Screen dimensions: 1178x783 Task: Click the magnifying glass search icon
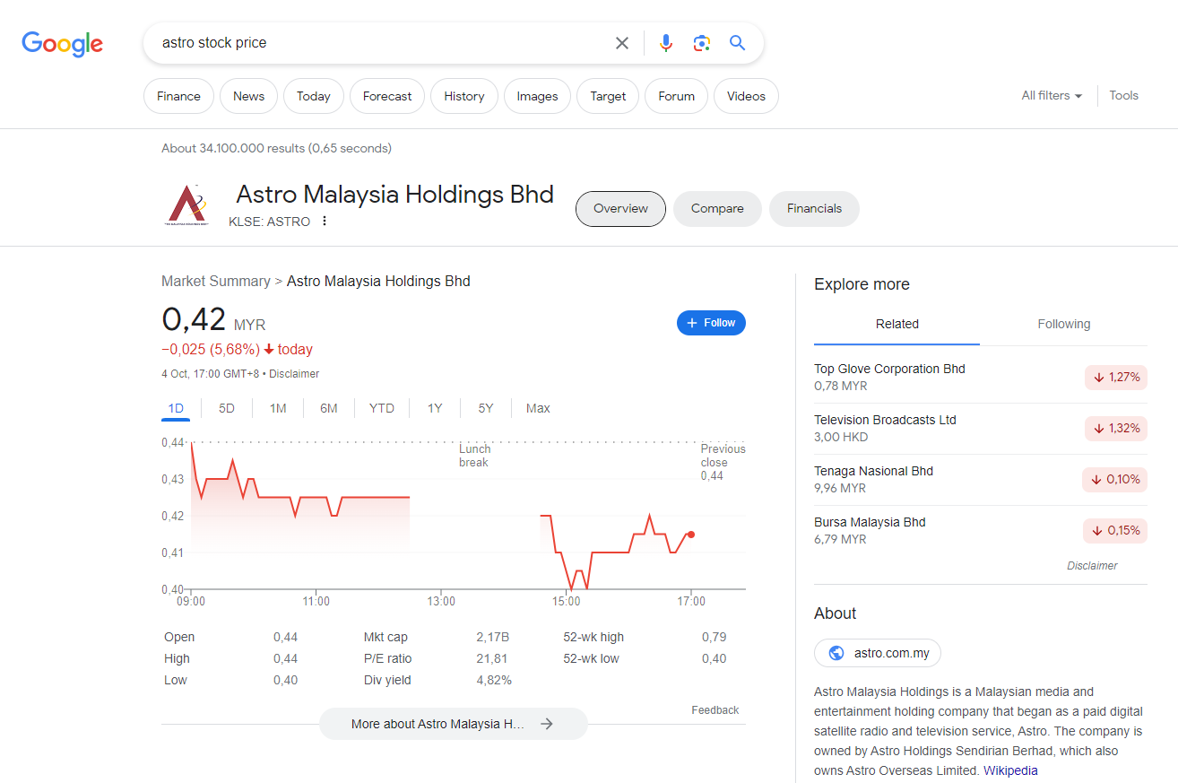pos(737,43)
